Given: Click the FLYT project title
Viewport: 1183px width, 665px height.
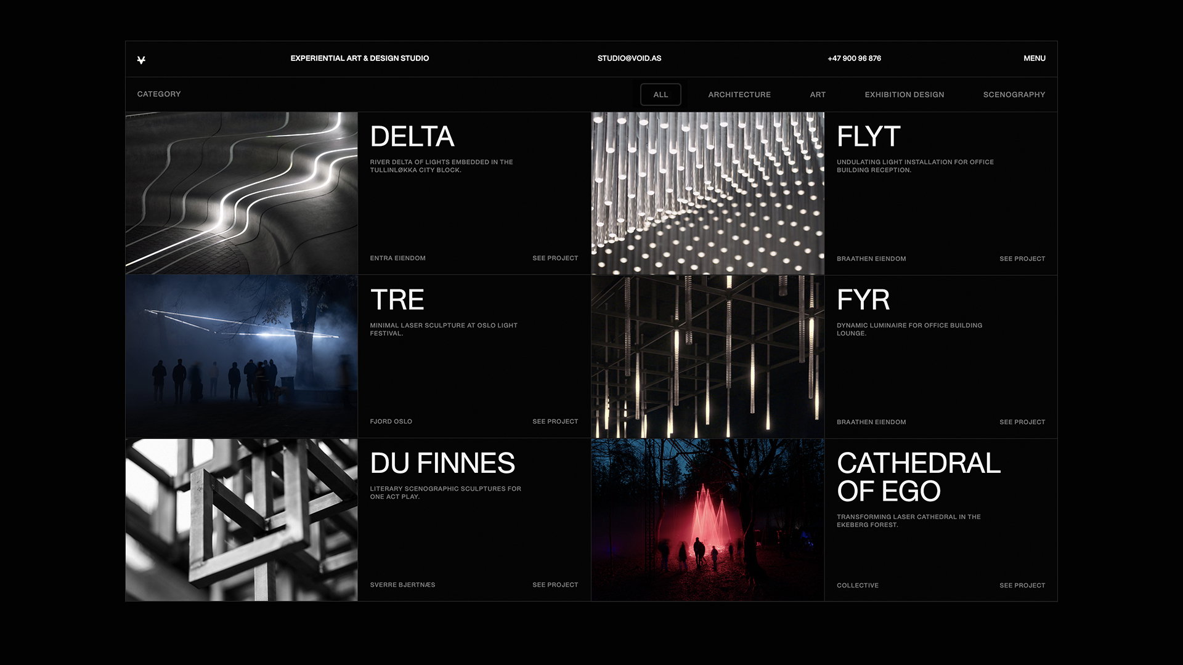Looking at the screenshot, I should click(869, 137).
